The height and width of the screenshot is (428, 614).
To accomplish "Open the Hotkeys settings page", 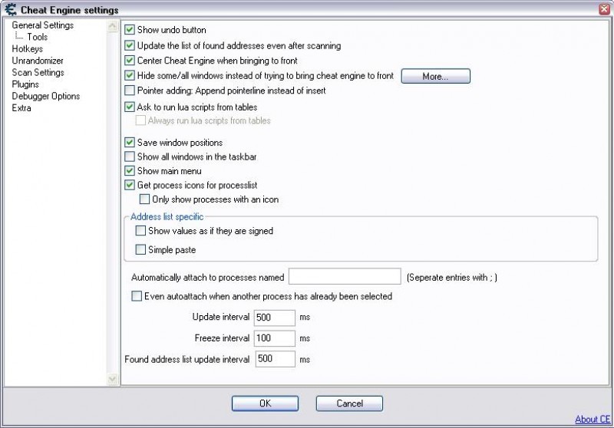I will pyautogui.click(x=28, y=49).
